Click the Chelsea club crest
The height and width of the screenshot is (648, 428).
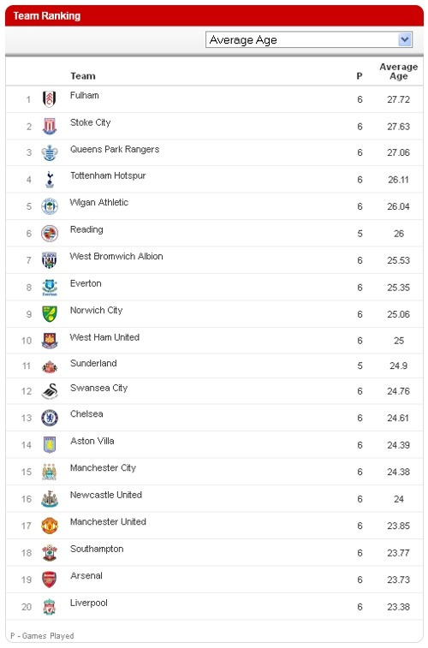point(50,418)
